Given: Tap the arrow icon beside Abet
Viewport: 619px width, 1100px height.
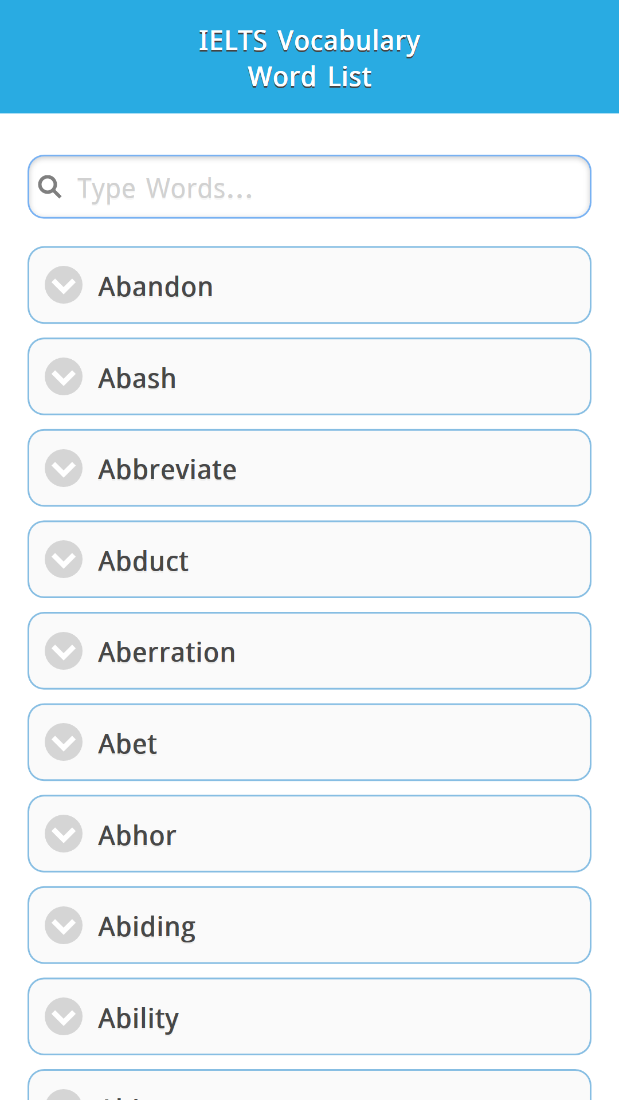Looking at the screenshot, I should coord(64,742).
